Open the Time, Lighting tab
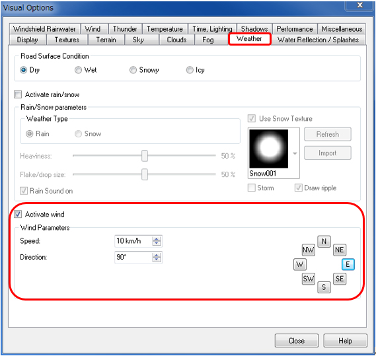This screenshot has height=356, width=376. coord(213,29)
